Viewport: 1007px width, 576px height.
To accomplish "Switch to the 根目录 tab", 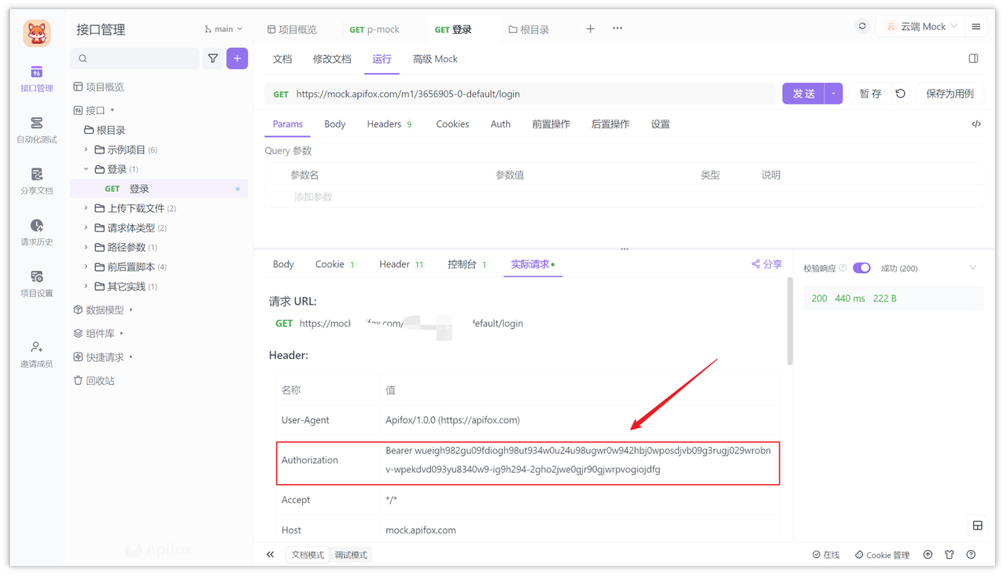I will 529,29.
